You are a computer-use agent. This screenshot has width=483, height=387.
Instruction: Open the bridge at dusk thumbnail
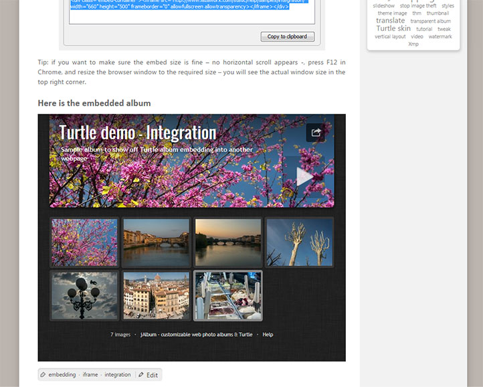point(156,242)
